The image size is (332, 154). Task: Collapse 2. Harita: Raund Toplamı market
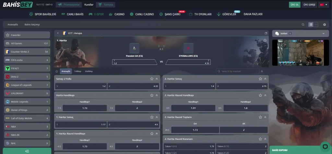pos(265,117)
